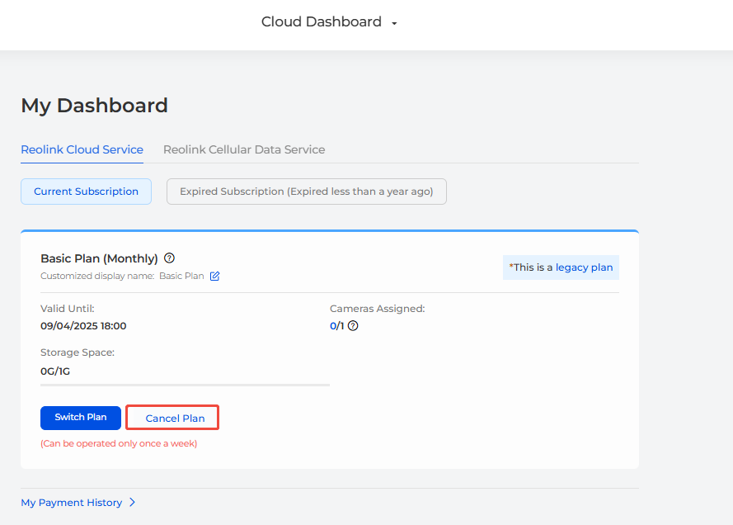Open help icon beside Basic Plan (Monthly)

pos(170,258)
